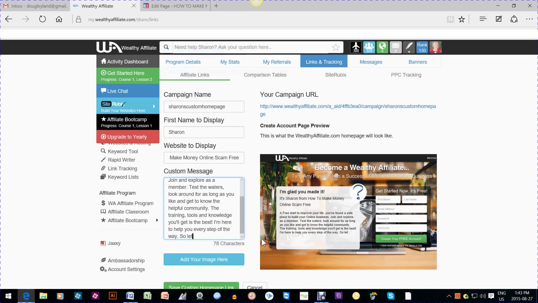Image resolution: width=538 pixels, height=303 pixels.
Task: Open My Referrals tab
Action: coord(277,62)
